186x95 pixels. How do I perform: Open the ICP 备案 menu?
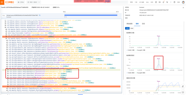[x=142, y=2]
